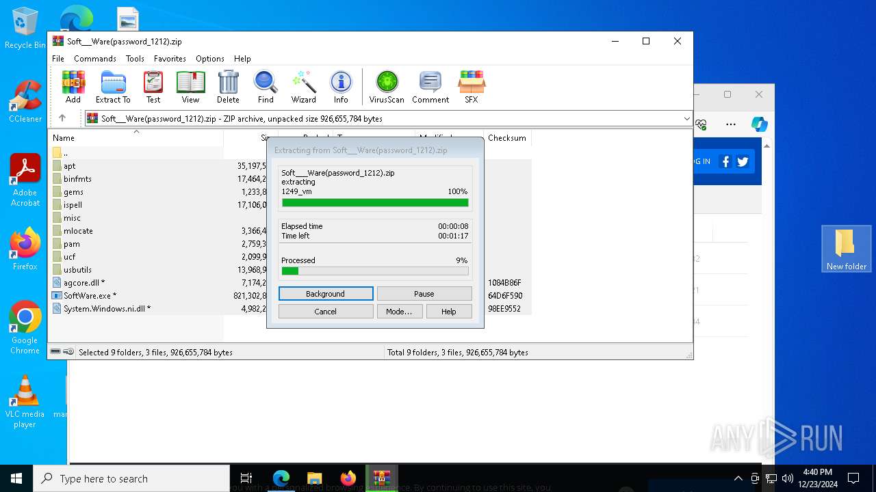The image size is (876, 492).
Task: Go up one level arrow icon
Action: (62, 118)
